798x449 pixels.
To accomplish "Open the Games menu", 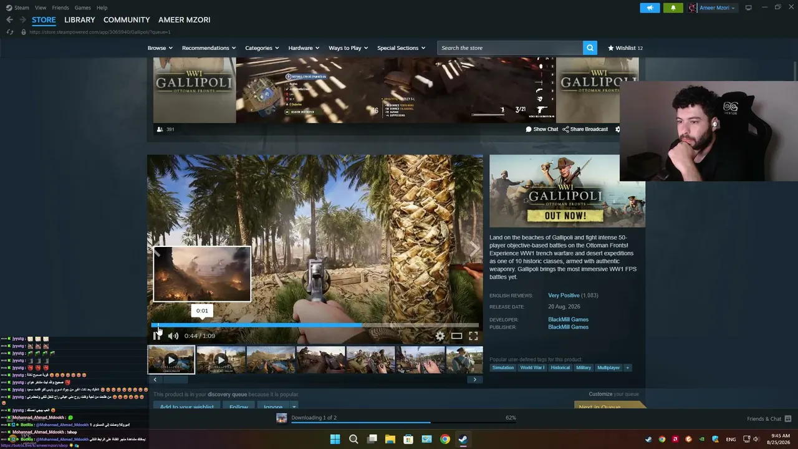I will (82, 7).
